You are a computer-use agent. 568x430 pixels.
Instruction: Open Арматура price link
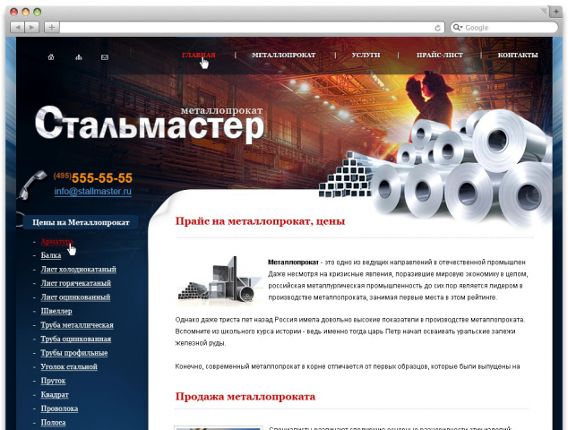pyautogui.click(x=56, y=242)
